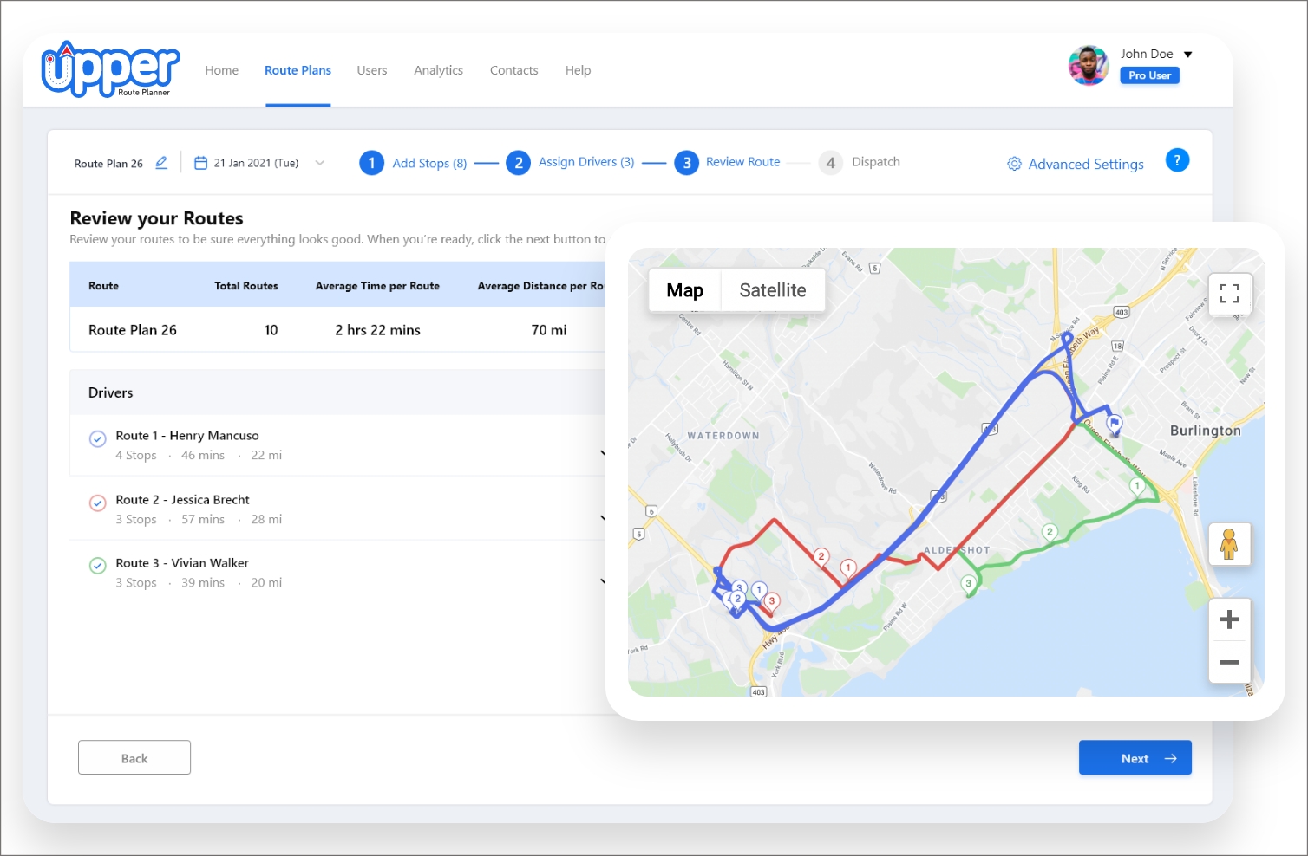Expand Route 1 Henry Mancuso row chevron

coord(603,453)
